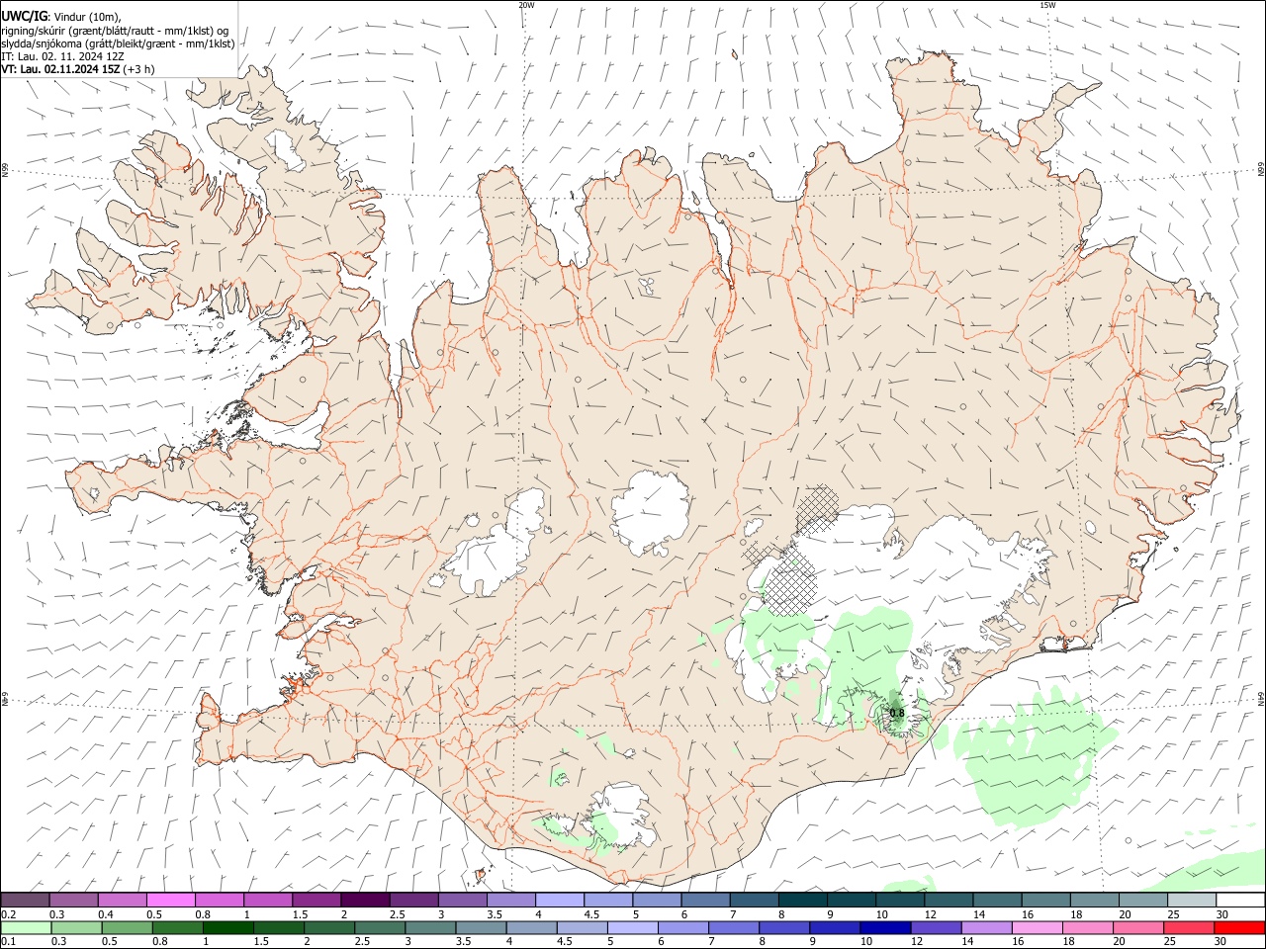The width and height of the screenshot is (1266, 949).
Task: Pick the white 30 swatch in upper scale
Action: (1240, 900)
